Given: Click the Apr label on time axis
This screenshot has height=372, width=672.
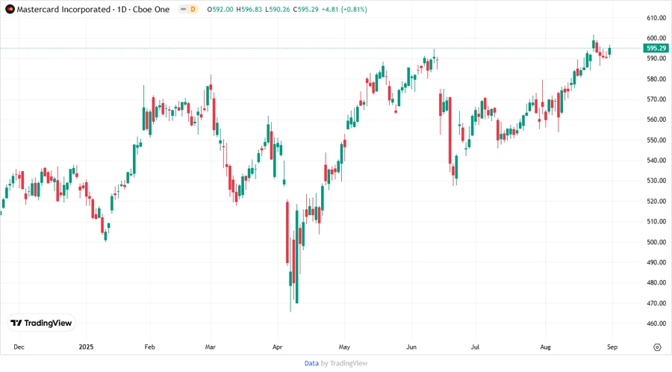Looking at the screenshot, I should (x=277, y=347).
